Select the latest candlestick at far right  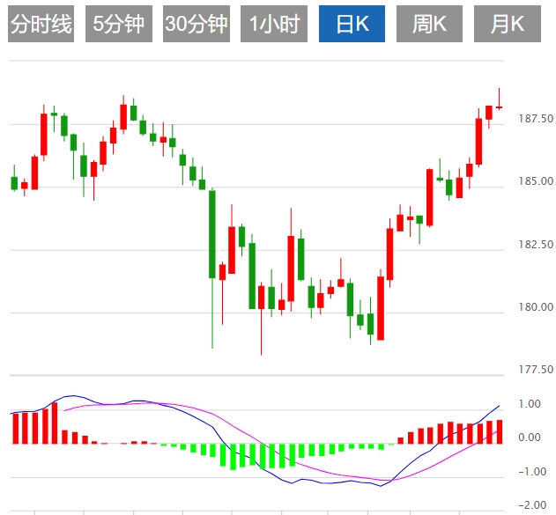pyautogui.click(x=499, y=107)
